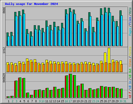Click day 7 on the x-axis
133x104 pixels.
[32, 101]
